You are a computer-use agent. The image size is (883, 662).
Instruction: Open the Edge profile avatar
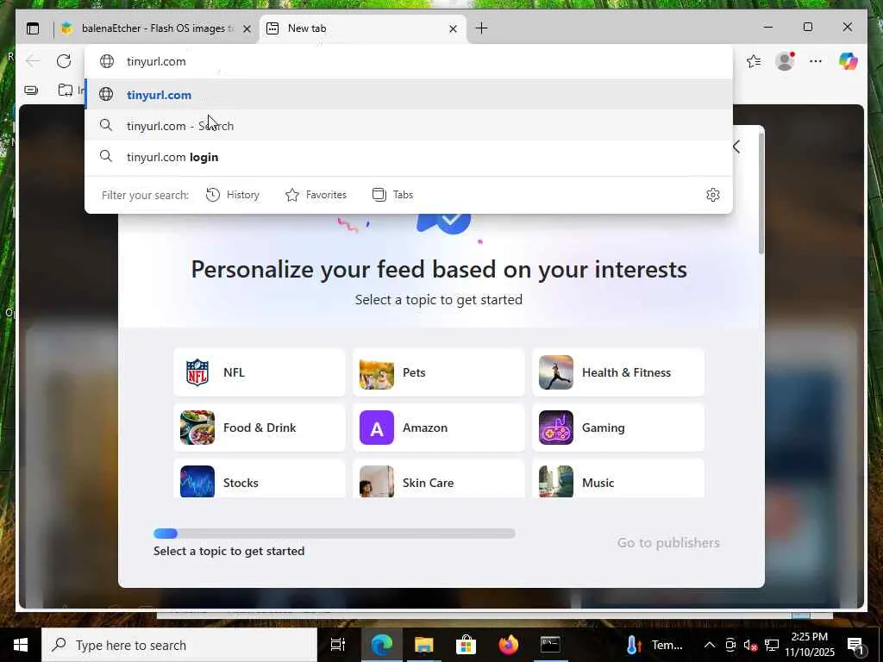tap(785, 61)
